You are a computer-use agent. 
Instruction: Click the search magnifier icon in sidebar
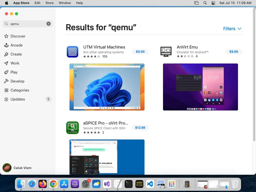click(x=6, y=24)
